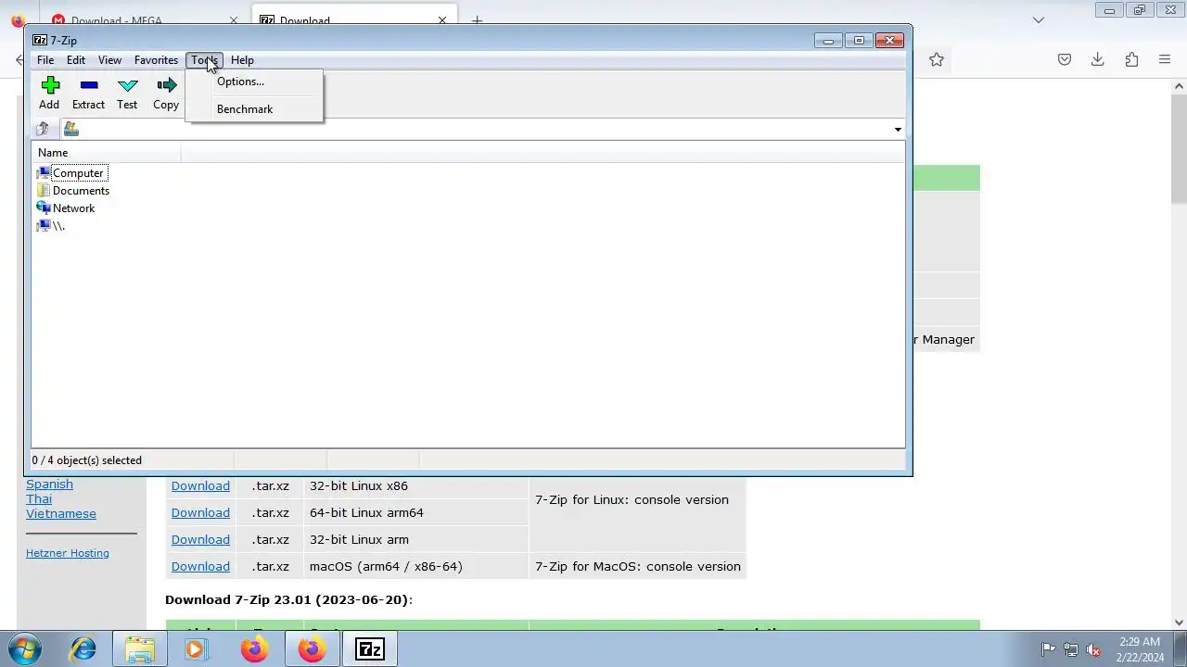
Task: Expand the address bar dropdown arrow
Action: tap(898, 130)
